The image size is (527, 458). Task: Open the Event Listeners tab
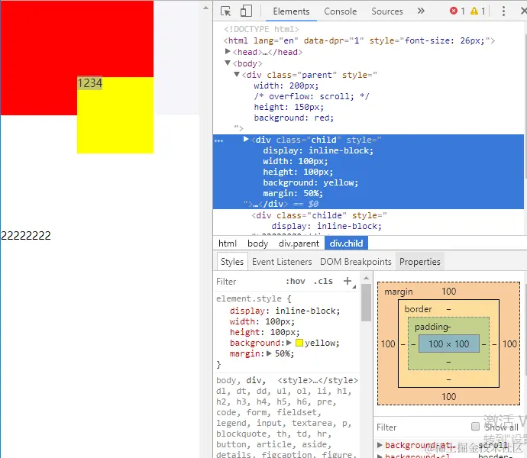click(282, 262)
